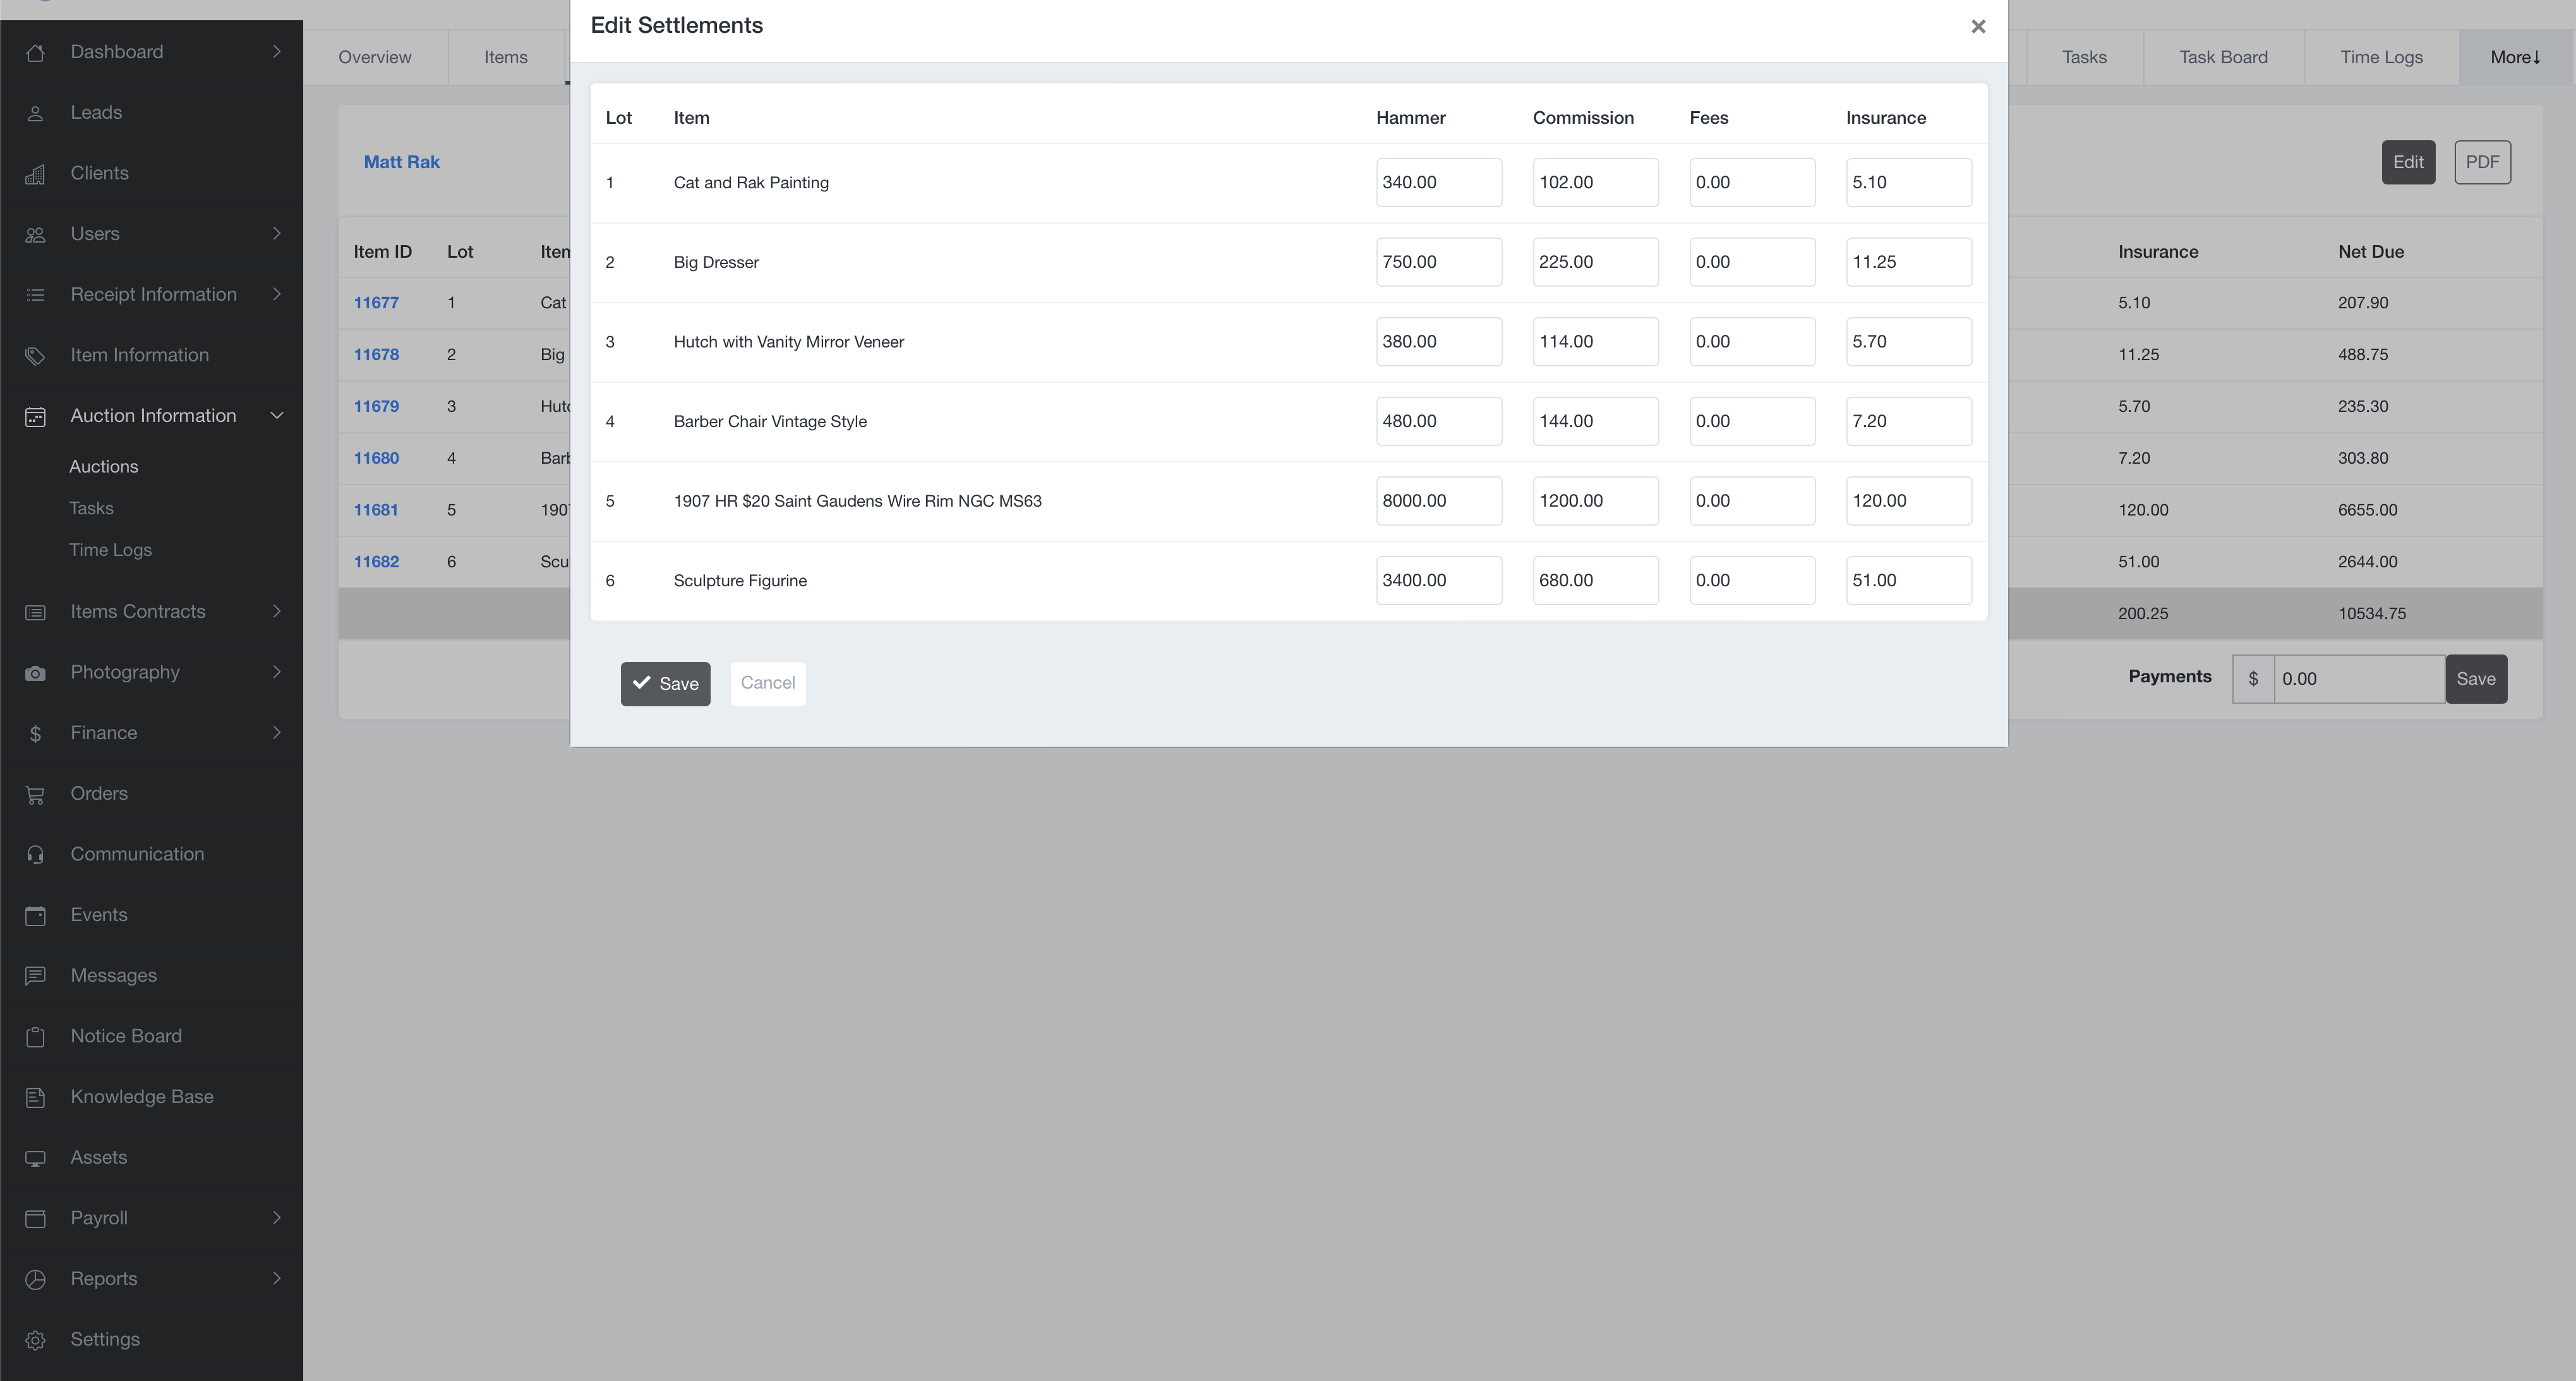Click the Communication headset icon
Screen dimensions: 2576x1381
point(35,855)
